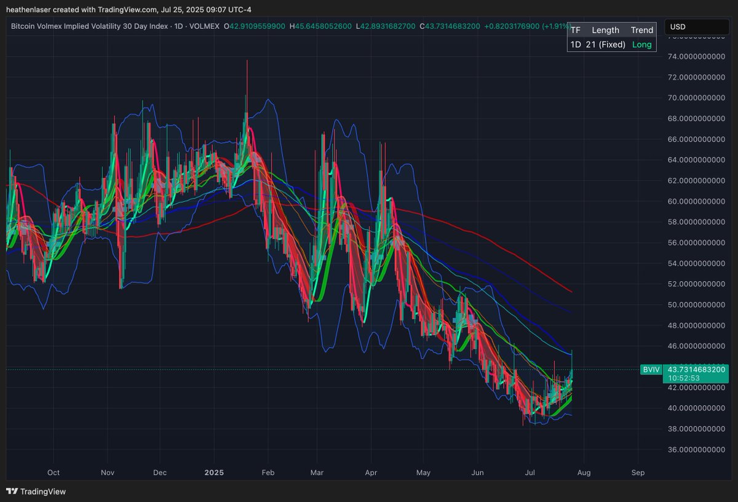Click the Length header in the trend table

[605, 30]
